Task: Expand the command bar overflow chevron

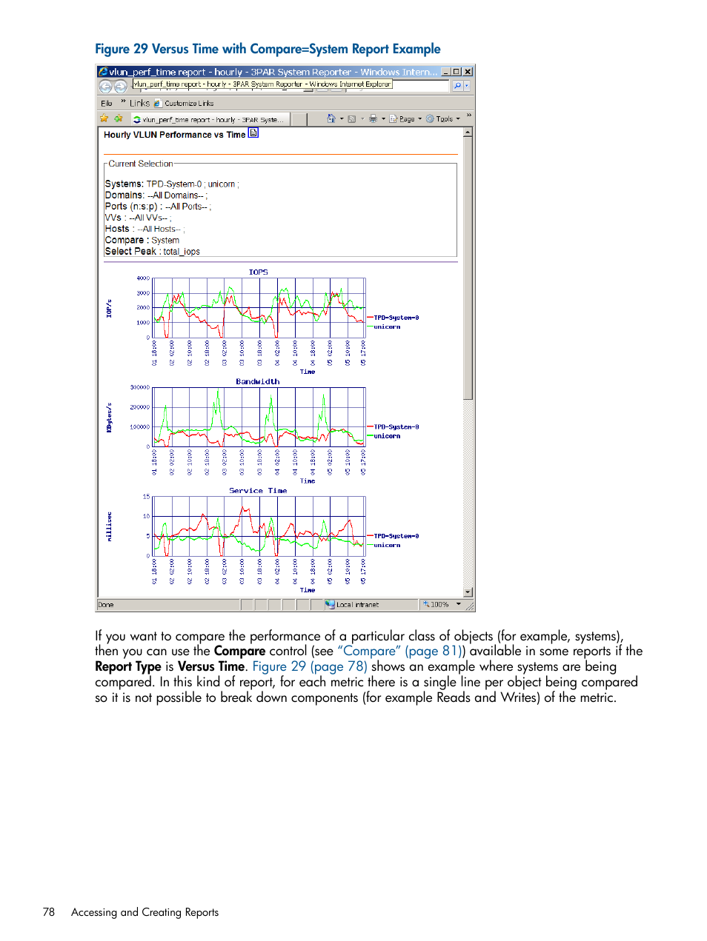Action: [x=469, y=116]
